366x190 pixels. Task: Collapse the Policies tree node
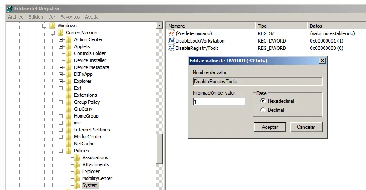coord(61,151)
